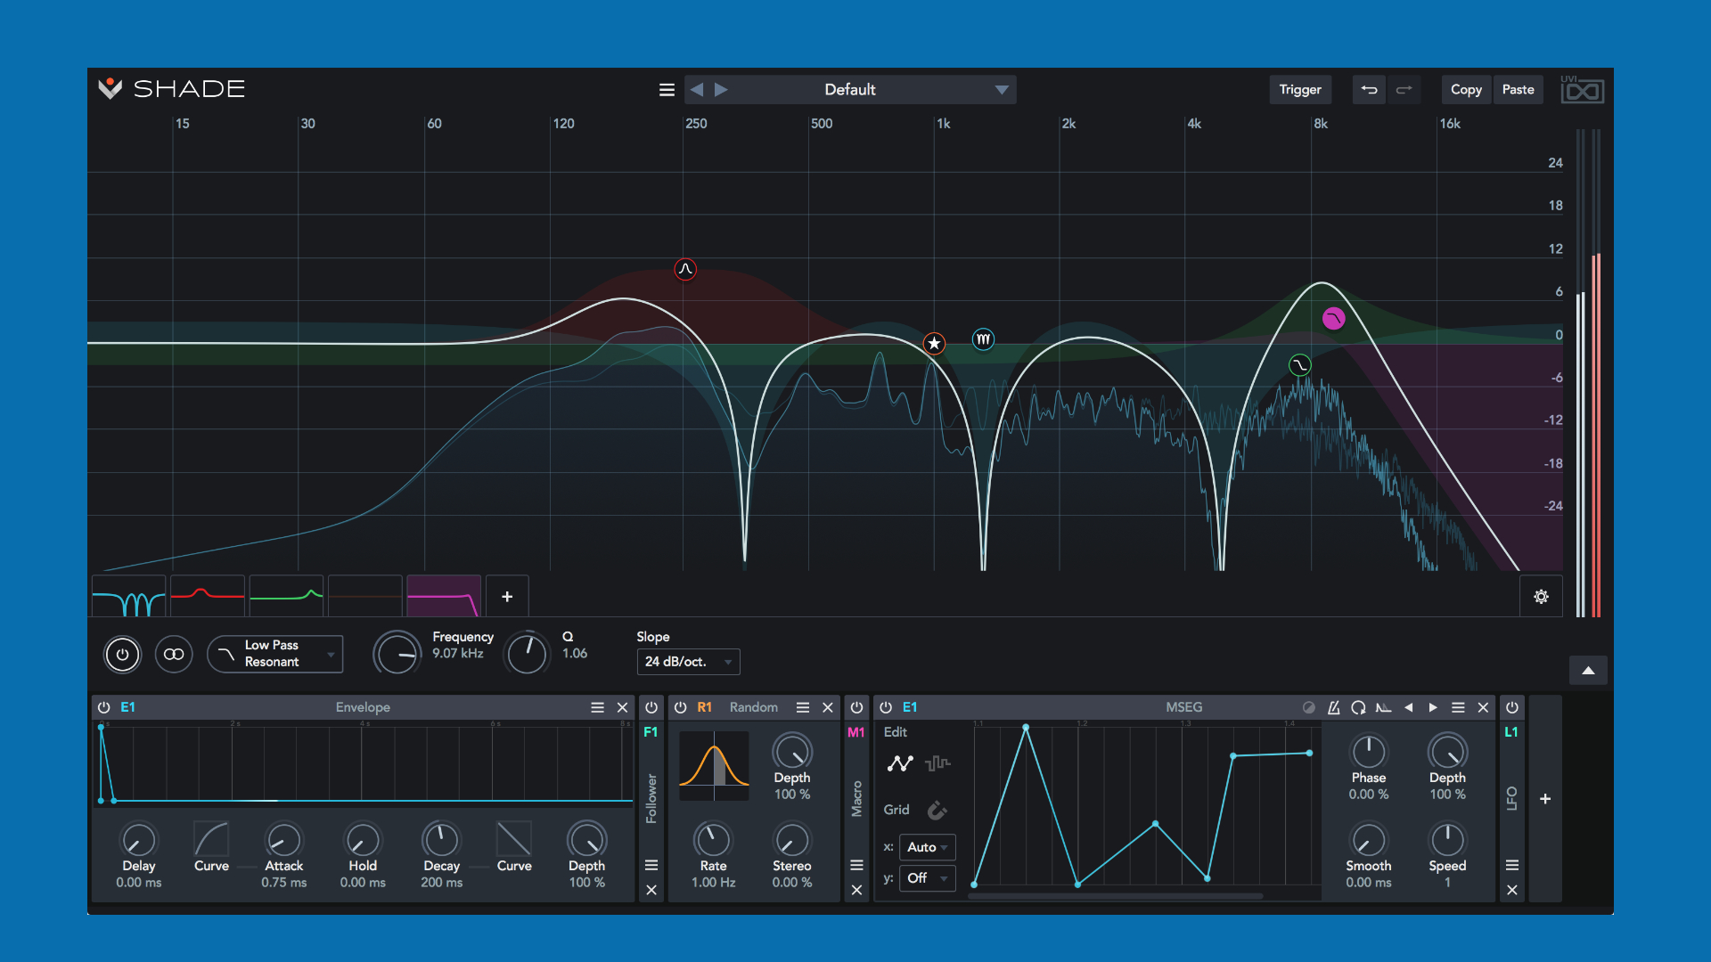Viewport: 1711px width, 962px height.
Task: Select the green peak filter tab
Action: pos(286,596)
